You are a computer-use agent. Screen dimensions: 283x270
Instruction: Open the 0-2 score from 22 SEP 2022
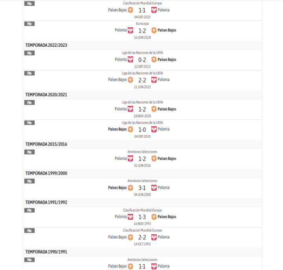[x=142, y=60]
